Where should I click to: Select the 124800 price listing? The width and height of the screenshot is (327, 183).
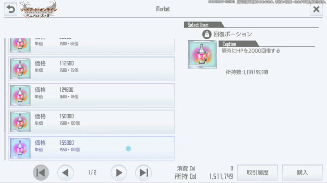91,95
